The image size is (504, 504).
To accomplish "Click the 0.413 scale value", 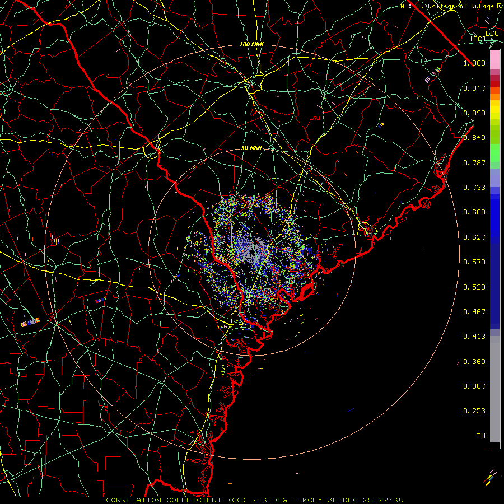I will point(474,337).
